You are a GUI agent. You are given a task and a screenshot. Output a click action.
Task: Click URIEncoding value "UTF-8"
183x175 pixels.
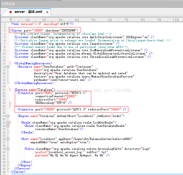tap(61, 103)
